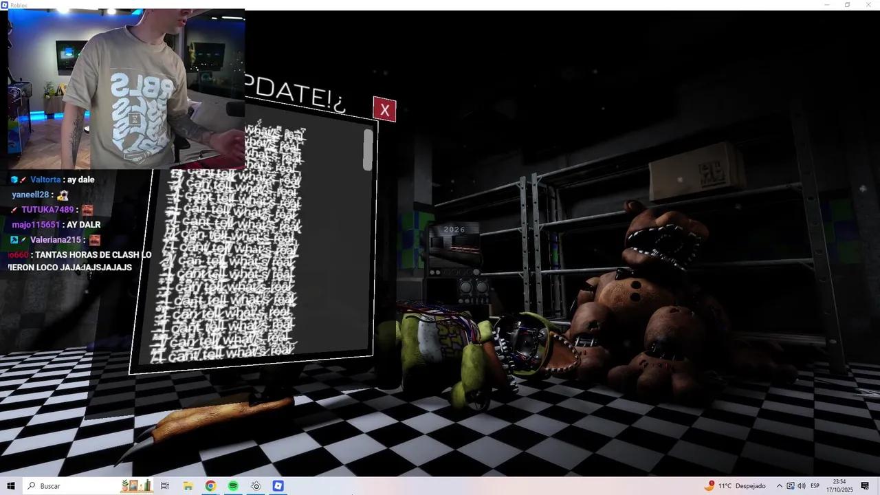Click the chat username yaneell28
The image size is (880, 495).
pos(30,195)
